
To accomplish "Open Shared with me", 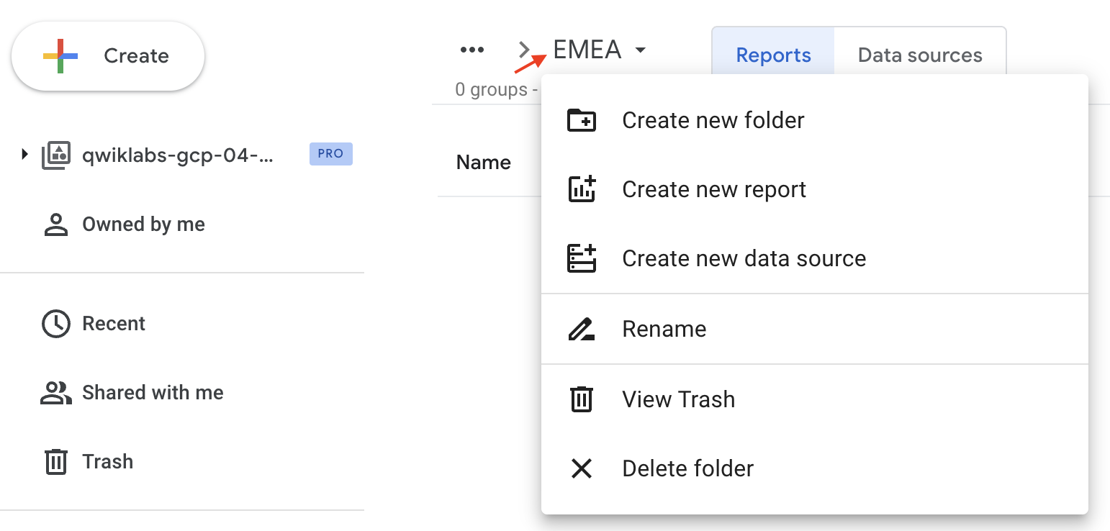I will [153, 393].
